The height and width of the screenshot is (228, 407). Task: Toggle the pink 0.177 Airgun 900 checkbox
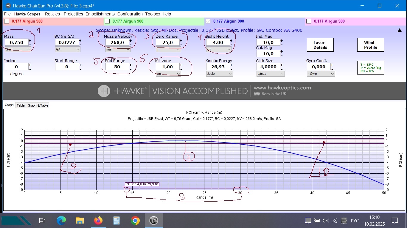(309, 21)
